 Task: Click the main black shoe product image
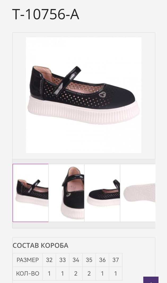83,95
